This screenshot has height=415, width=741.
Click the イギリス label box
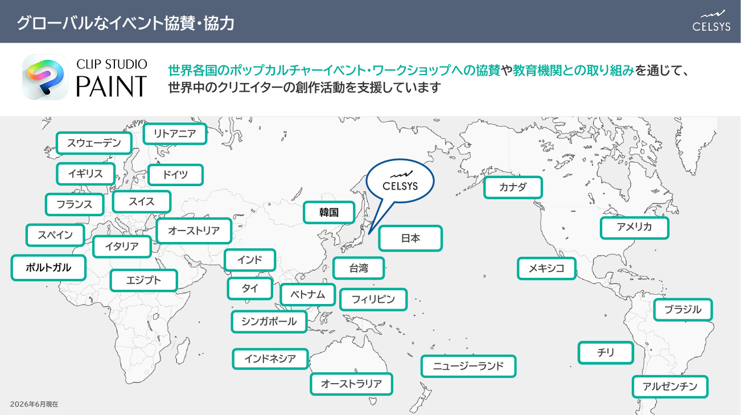pos(85,174)
